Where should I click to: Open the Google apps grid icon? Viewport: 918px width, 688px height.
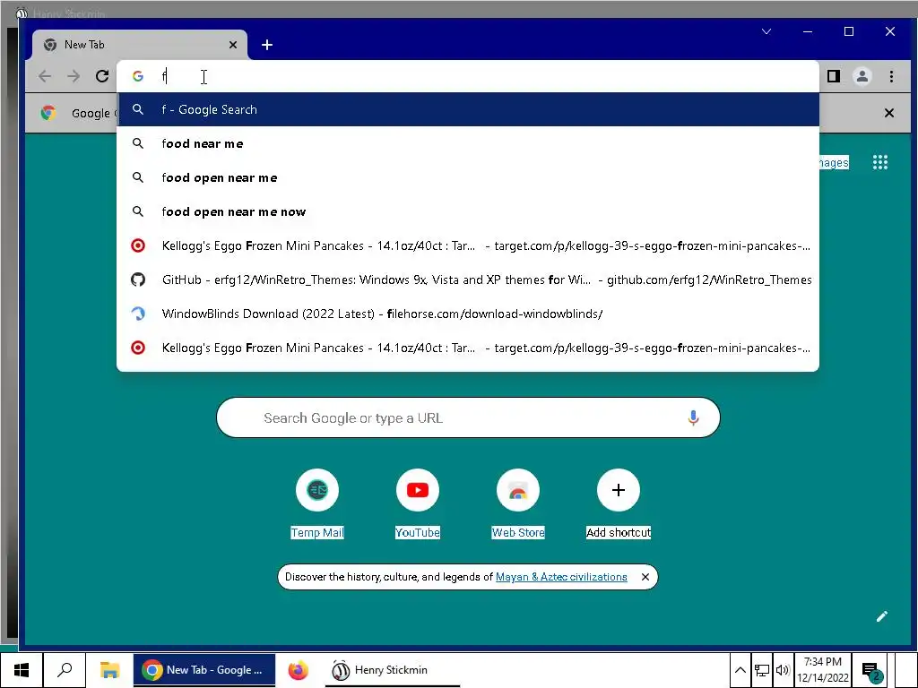pos(880,163)
